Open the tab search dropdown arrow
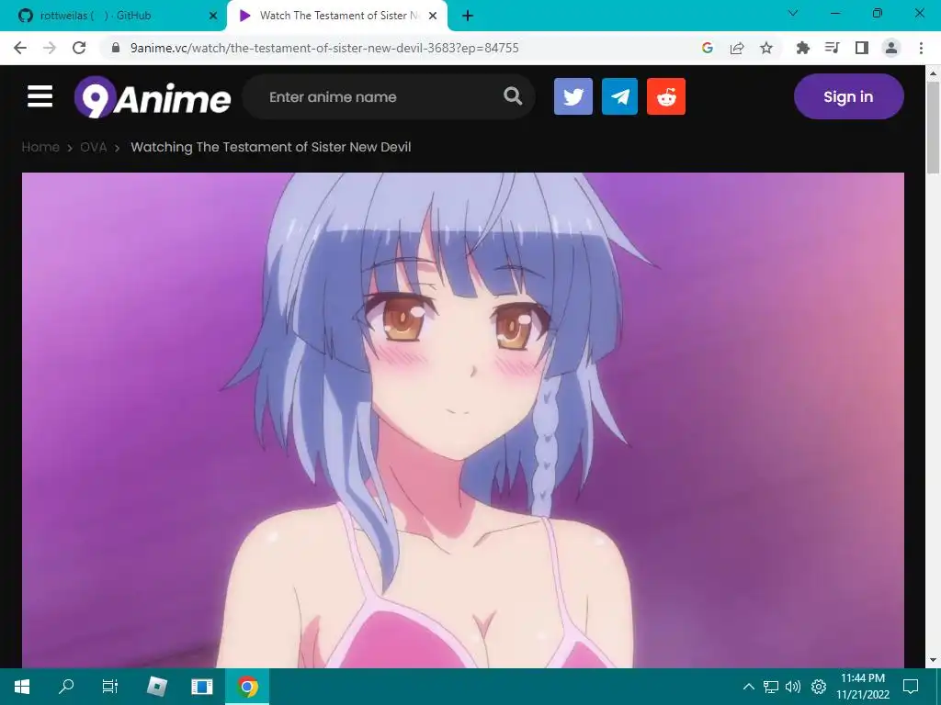This screenshot has height=705, width=941. tap(793, 13)
